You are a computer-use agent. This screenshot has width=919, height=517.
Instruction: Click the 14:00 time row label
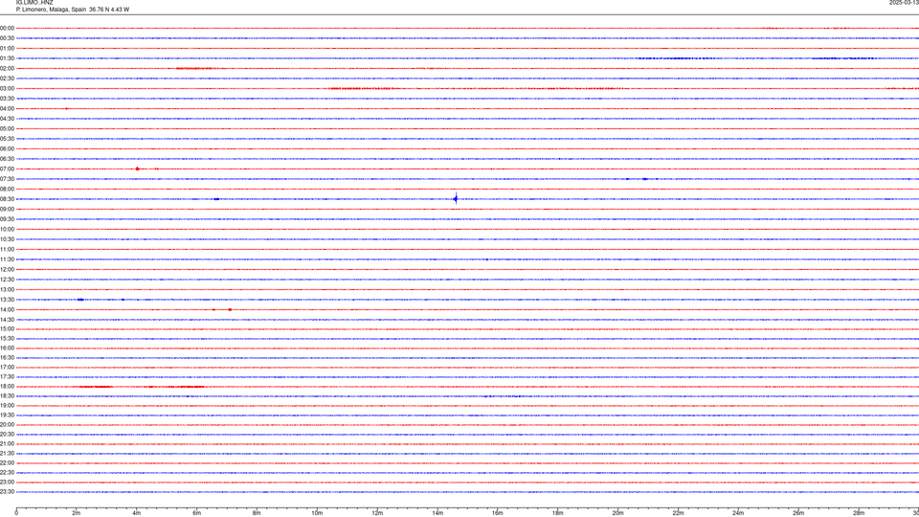point(7,309)
